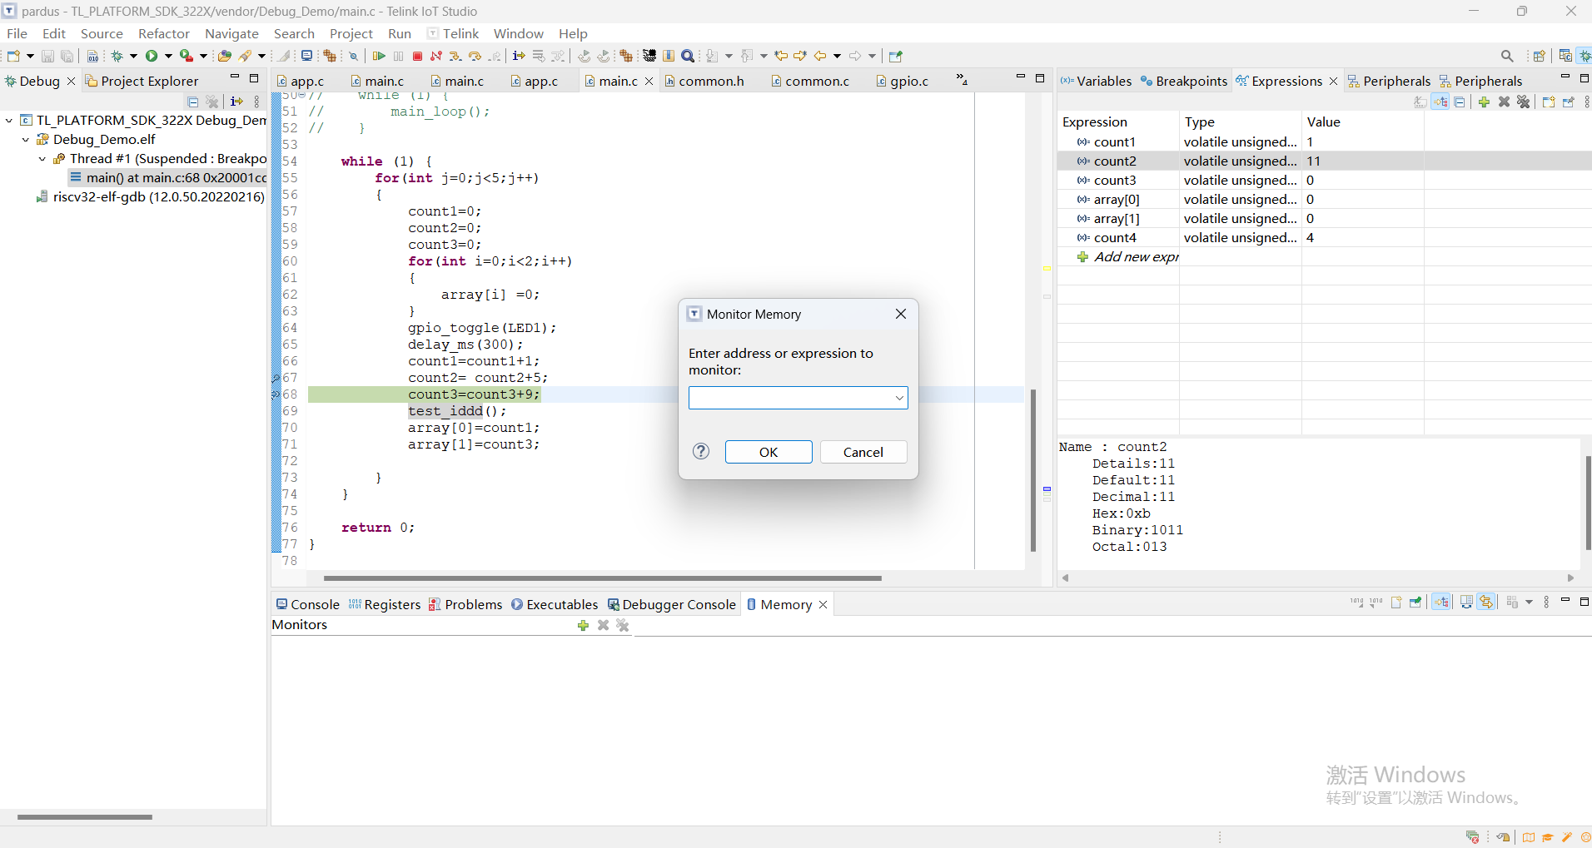Viewport: 1592px width, 848px height.
Task: Click the main toolbar search magnifier icon
Action: (x=688, y=56)
